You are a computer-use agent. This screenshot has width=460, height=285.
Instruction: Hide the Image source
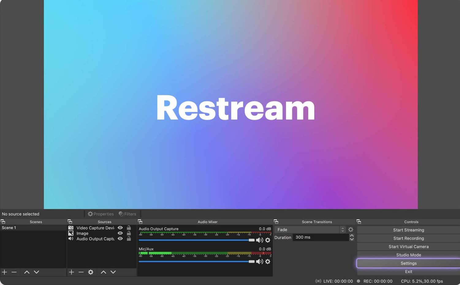point(120,233)
